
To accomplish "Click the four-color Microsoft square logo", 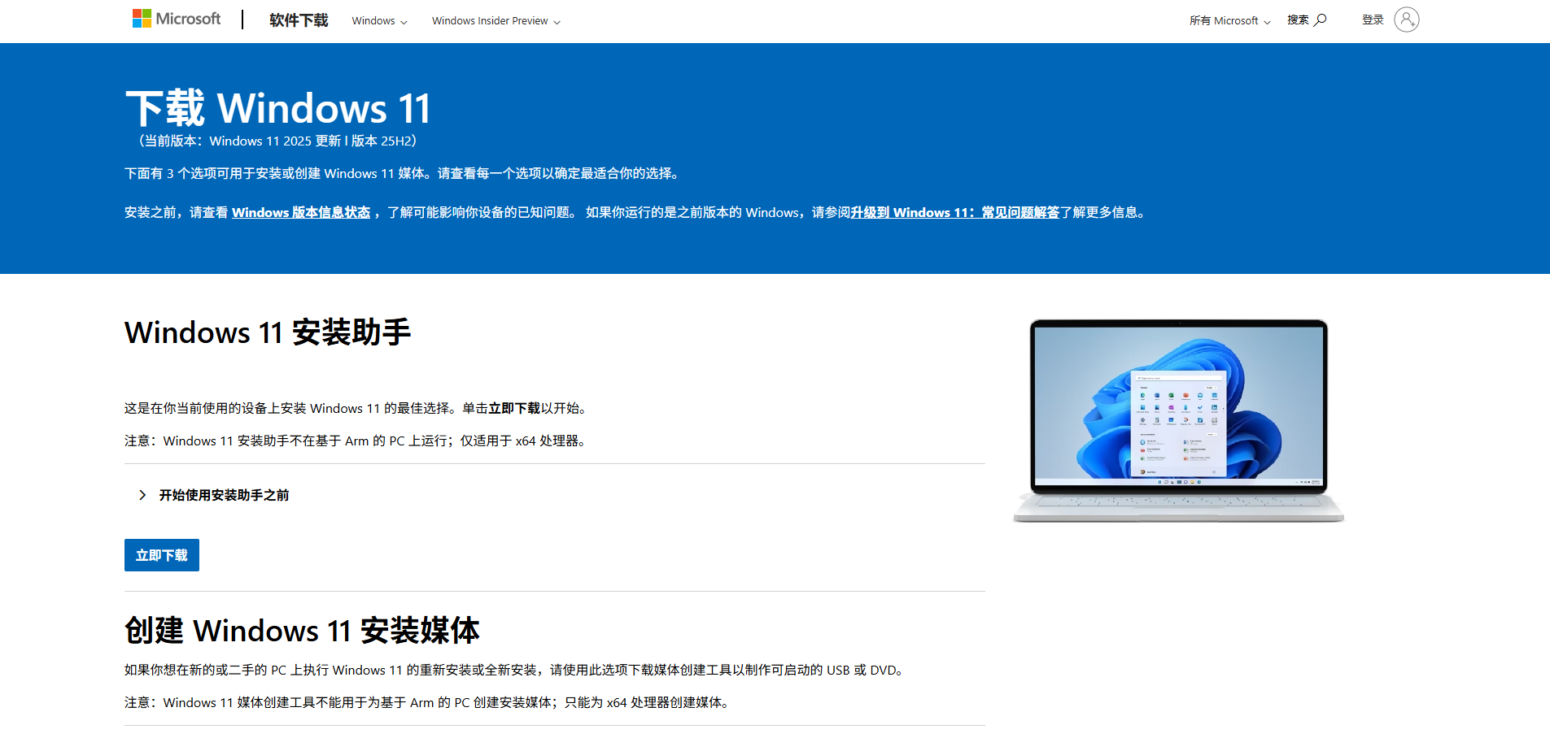I will click(142, 17).
